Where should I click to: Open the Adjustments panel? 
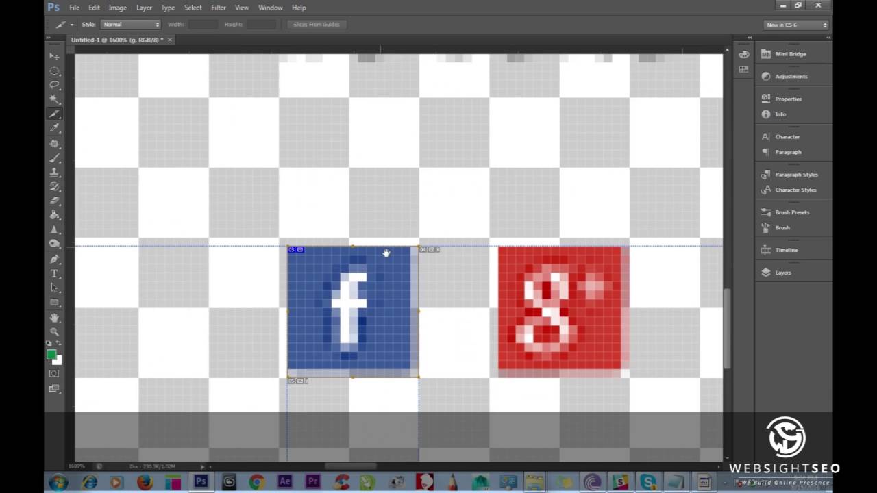(791, 77)
